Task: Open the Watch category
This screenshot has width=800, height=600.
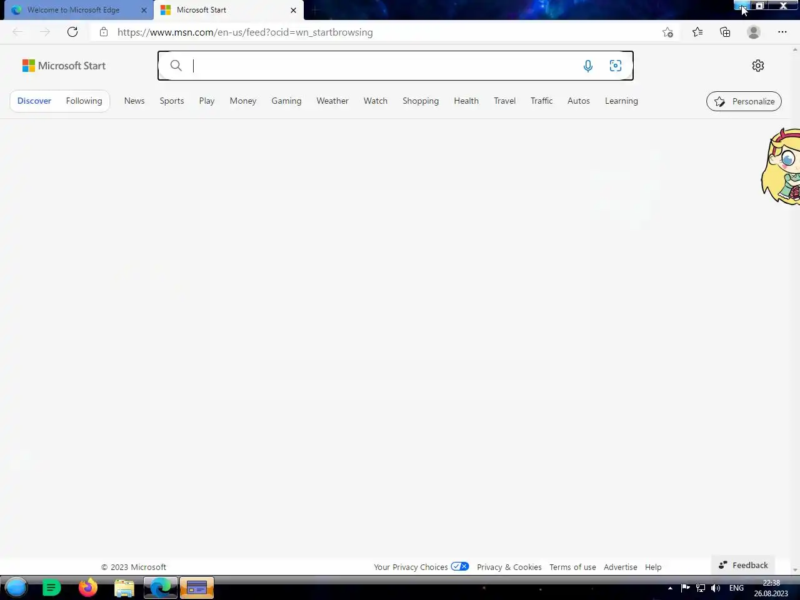Action: pyautogui.click(x=376, y=101)
